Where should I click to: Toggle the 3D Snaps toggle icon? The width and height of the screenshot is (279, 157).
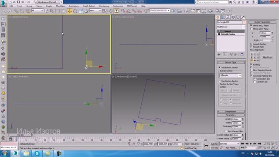coord(123,11)
